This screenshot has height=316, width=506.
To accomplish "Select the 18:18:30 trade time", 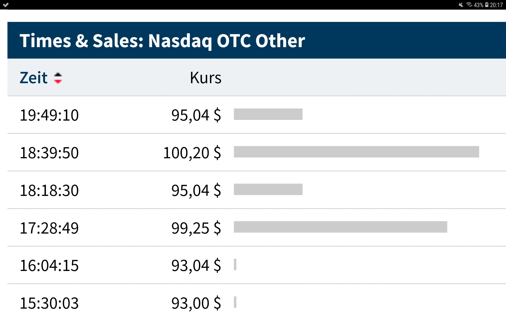I will click(x=49, y=190).
